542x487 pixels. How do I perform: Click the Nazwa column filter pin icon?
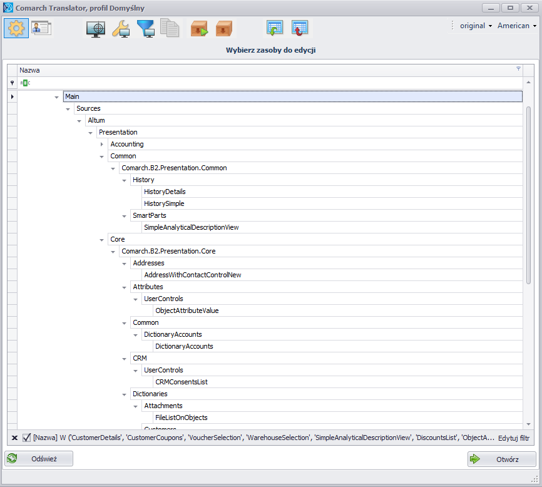(518, 68)
